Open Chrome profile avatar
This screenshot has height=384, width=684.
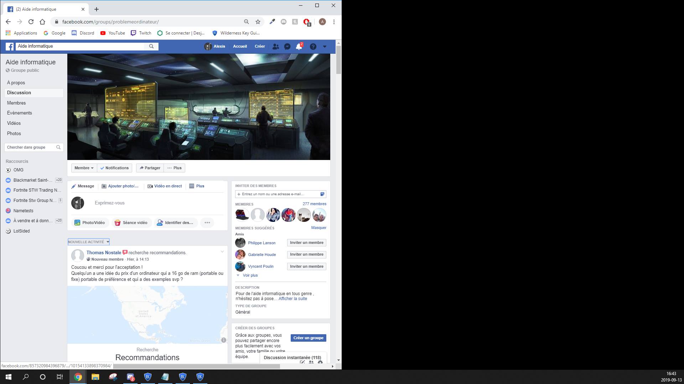(322, 22)
